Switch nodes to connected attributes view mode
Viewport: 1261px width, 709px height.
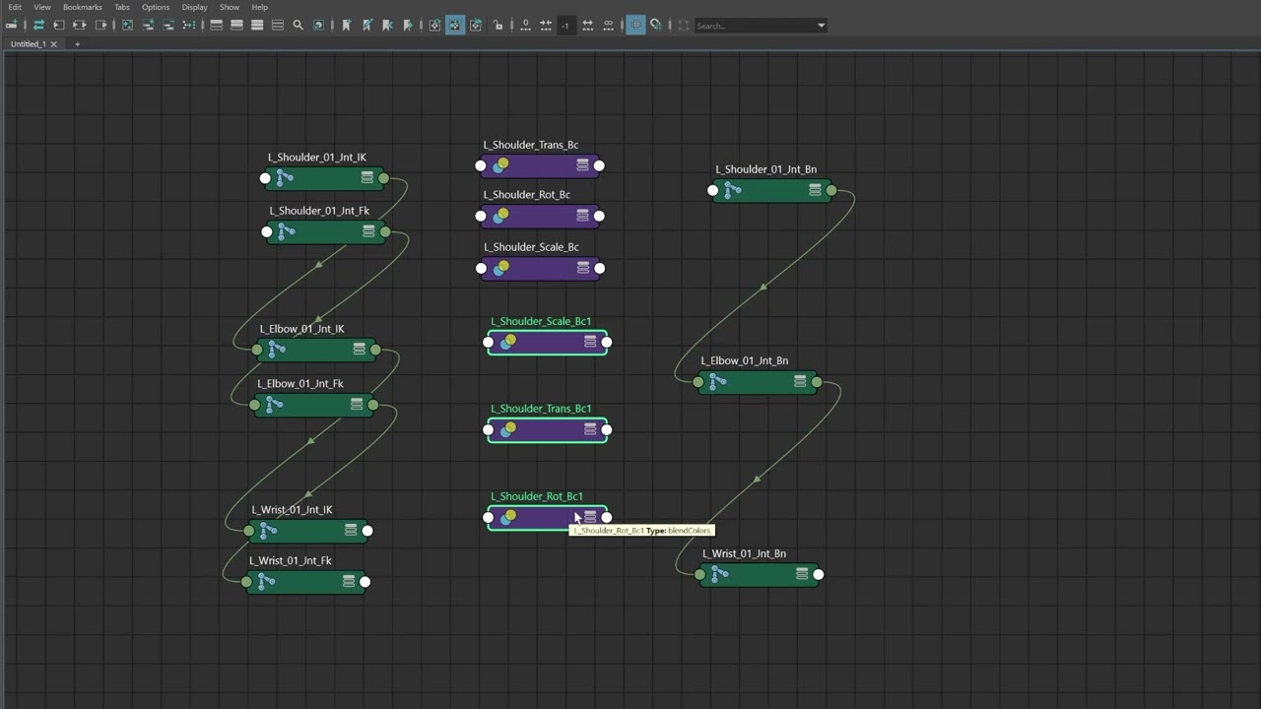pos(236,25)
